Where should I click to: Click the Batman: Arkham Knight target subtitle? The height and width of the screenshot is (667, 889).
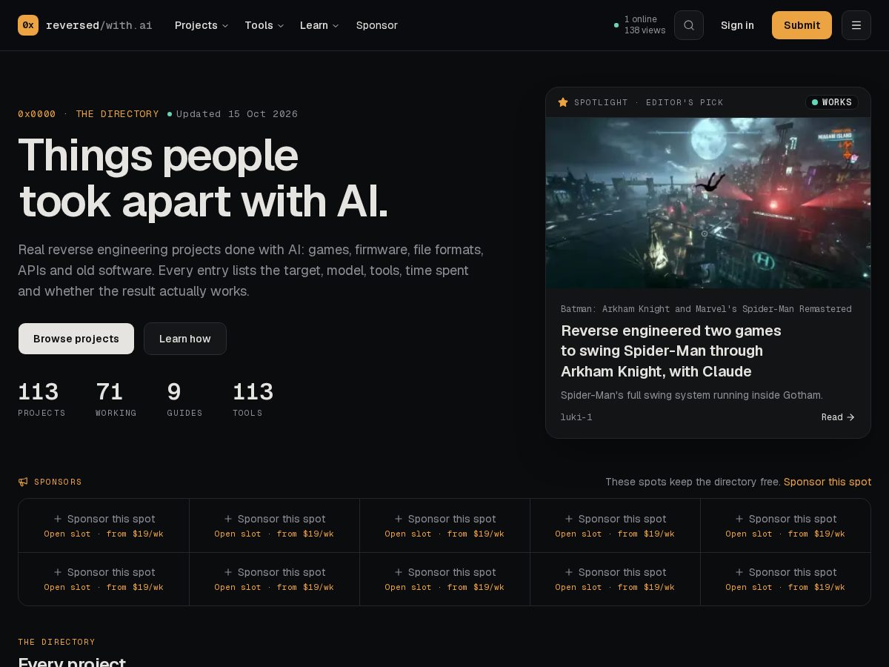706,309
